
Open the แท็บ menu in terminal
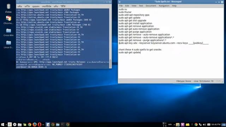coord(56,6)
